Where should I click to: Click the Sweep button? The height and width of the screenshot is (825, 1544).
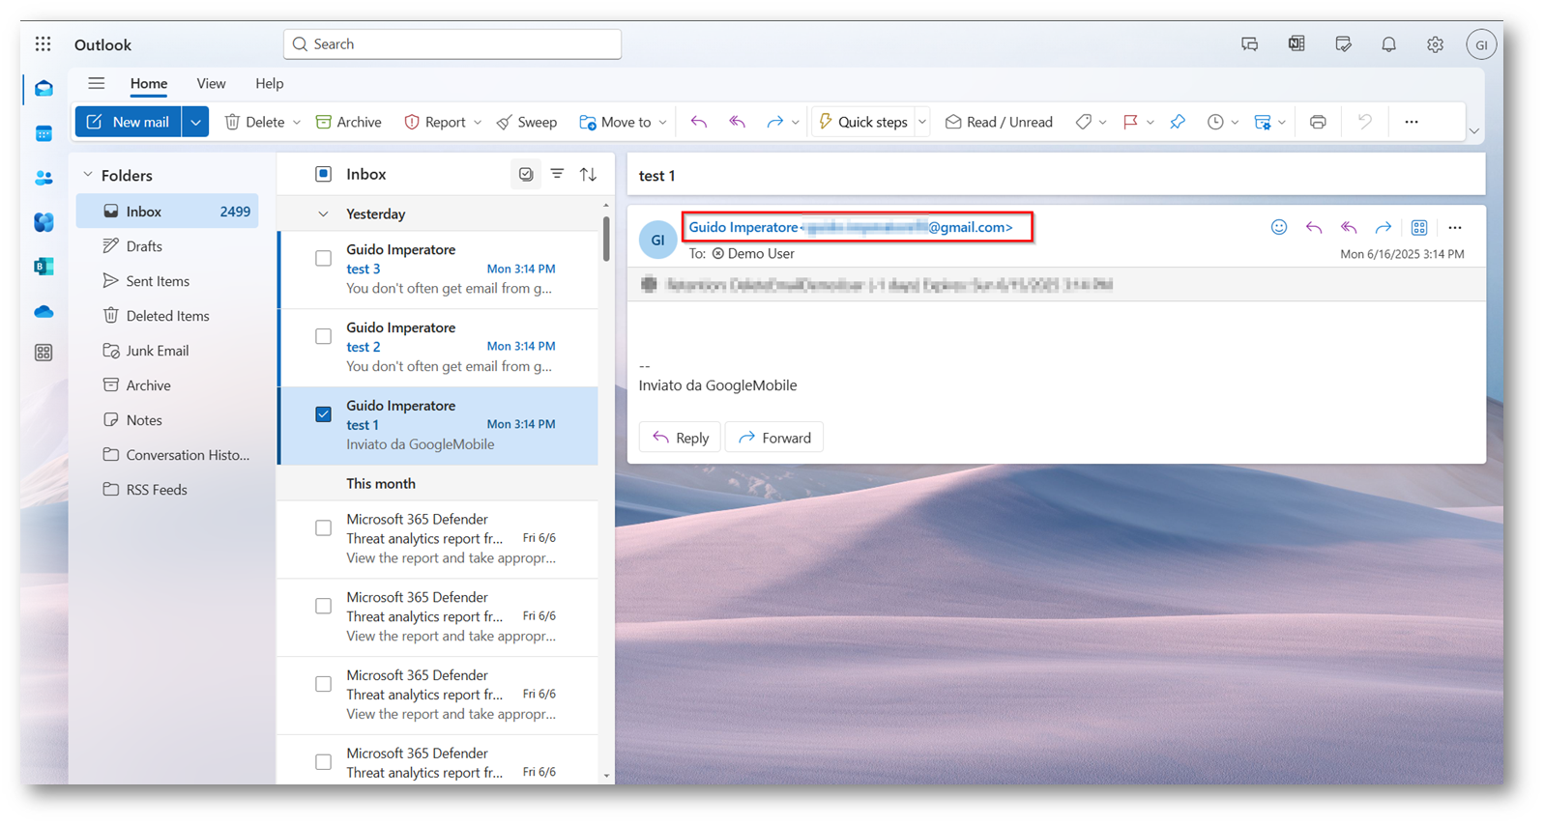pyautogui.click(x=527, y=122)
